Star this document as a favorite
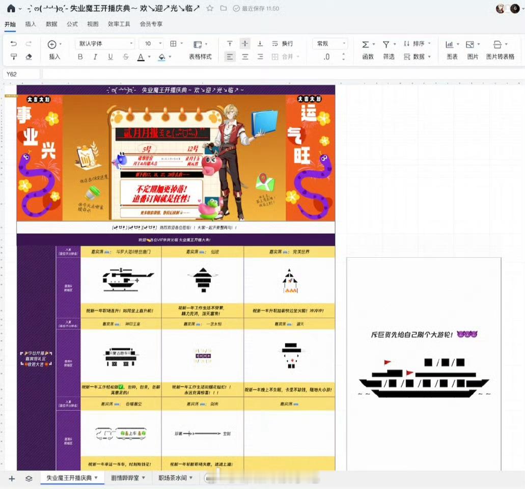Viewport: 525px width, 489px height. click(210, 8)
